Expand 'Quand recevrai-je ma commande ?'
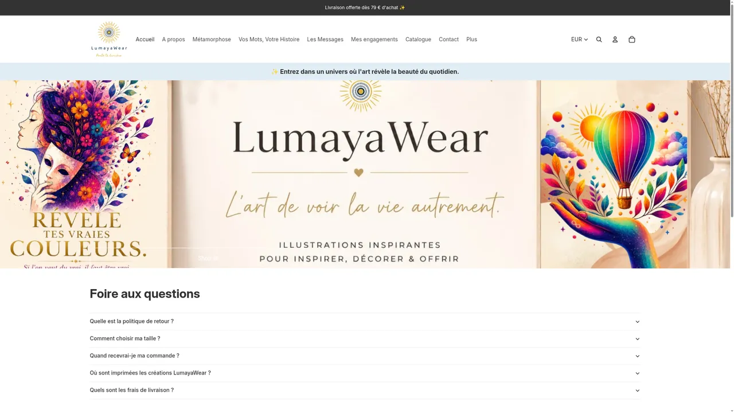The height and width of the screenshot is (413, 734). pyautogui.click(x=365, y=356)
